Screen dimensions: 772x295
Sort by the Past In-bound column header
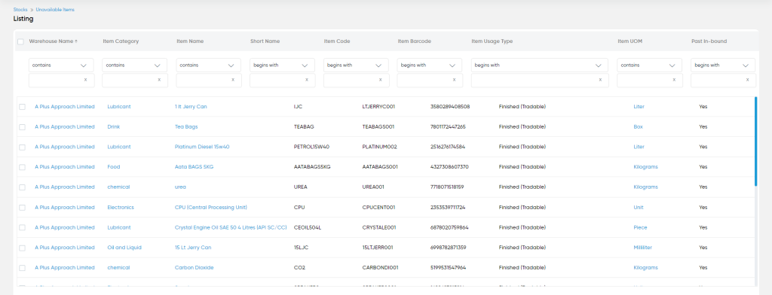click(709, 41)
